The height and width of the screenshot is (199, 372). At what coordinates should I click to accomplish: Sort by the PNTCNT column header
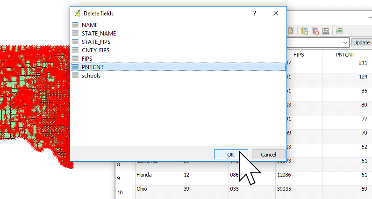coord(345,55)
